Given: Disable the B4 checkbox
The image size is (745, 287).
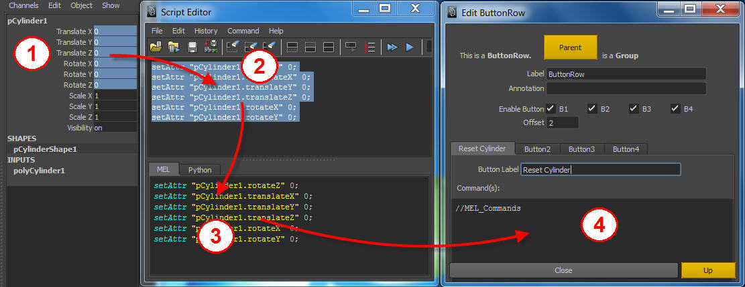Looking at the screenshot, I should point(675,108).
